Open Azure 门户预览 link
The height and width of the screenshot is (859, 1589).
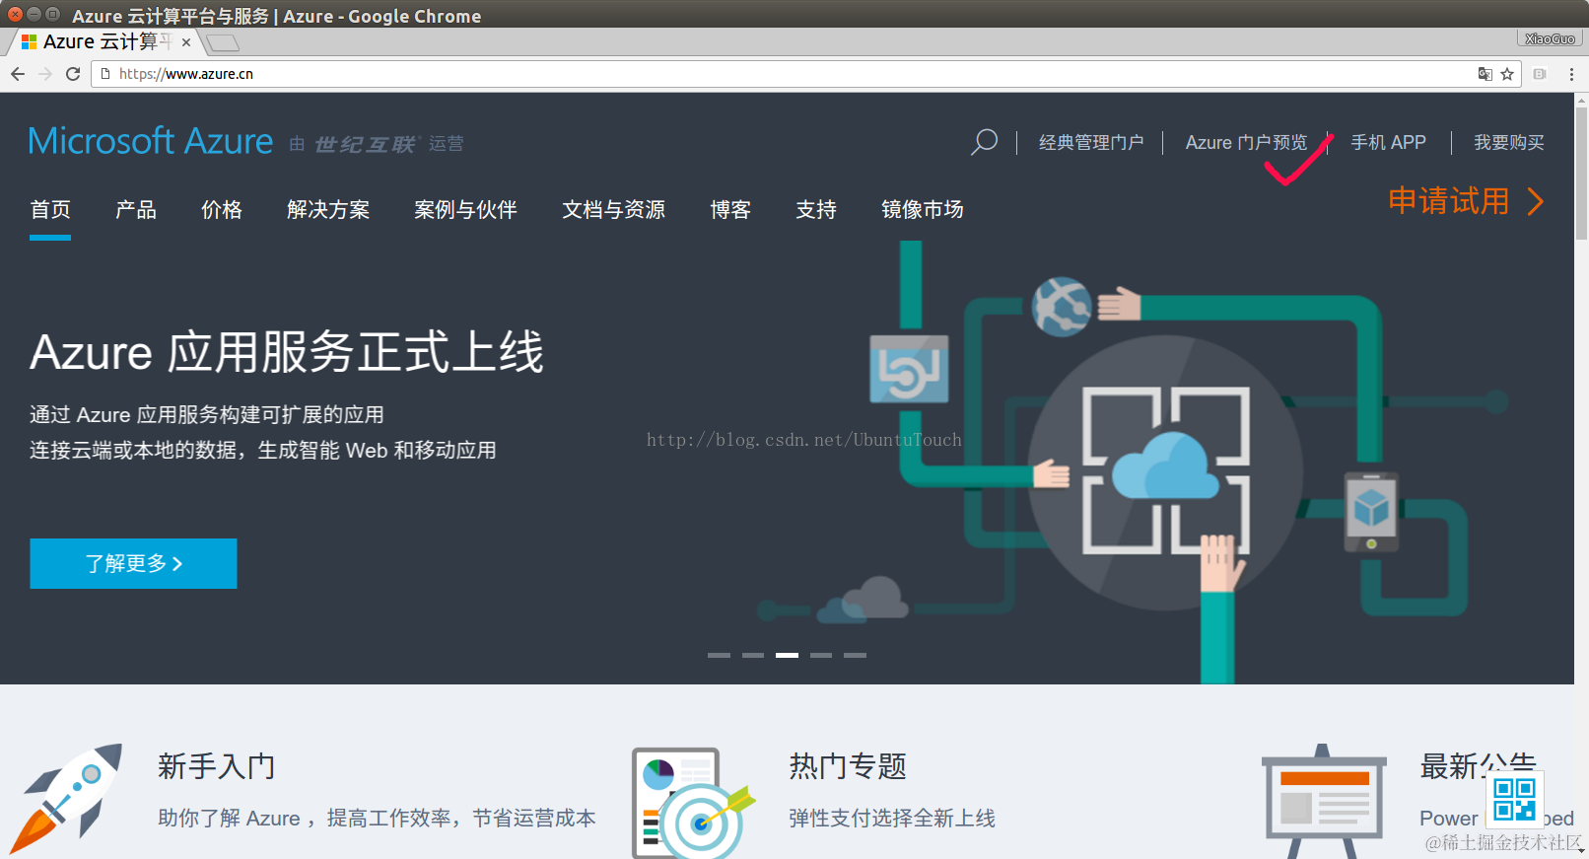[x=1246, y=143]
